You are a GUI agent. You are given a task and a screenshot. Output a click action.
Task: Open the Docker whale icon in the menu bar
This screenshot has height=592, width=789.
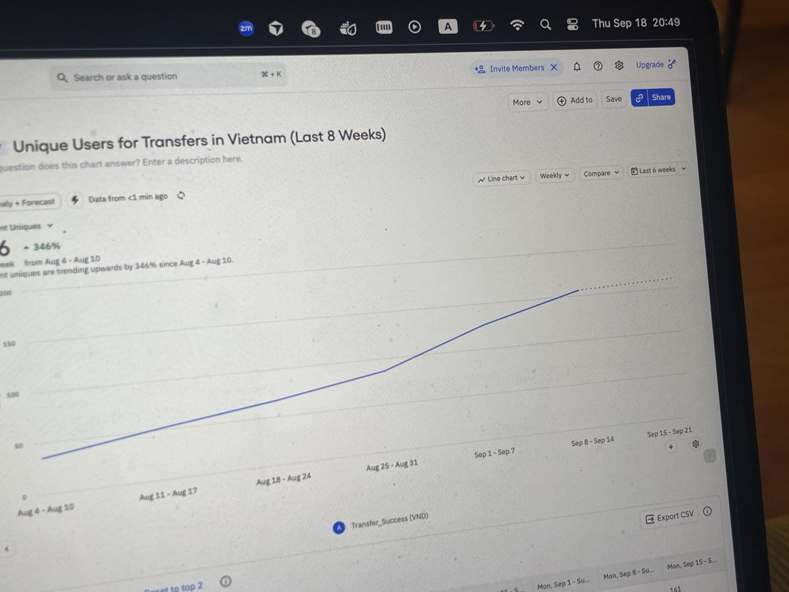pyautogui.click(x=347, y=28)
